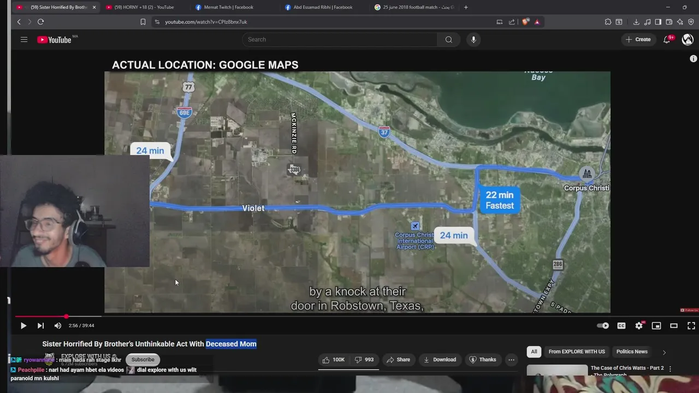The image size is (699, 393).
Task: Select the Politics News chip
Action: pyautogui.click(x=632, y=352)
